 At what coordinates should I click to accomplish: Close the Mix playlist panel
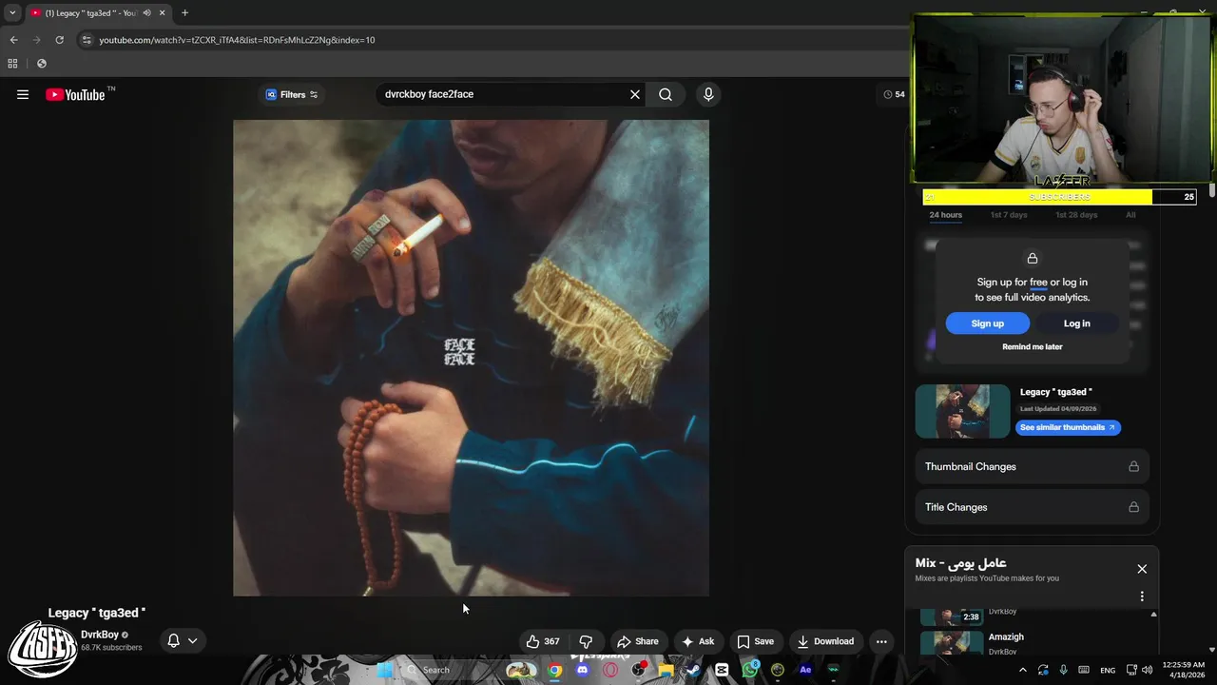point(1142,569)
